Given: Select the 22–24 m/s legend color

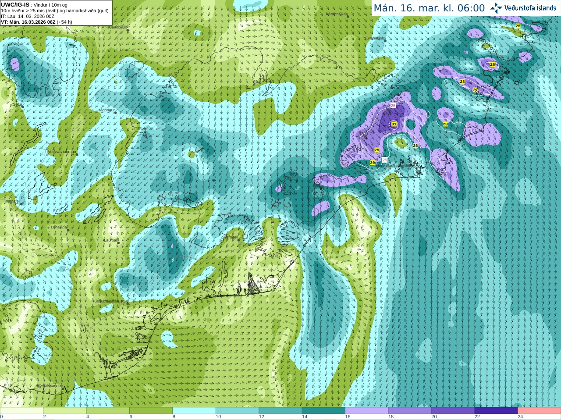Looking at the screenshot, I should click(x=496, y=411).
